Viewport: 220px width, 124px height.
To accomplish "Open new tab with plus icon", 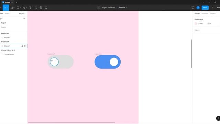I will 16,2.
